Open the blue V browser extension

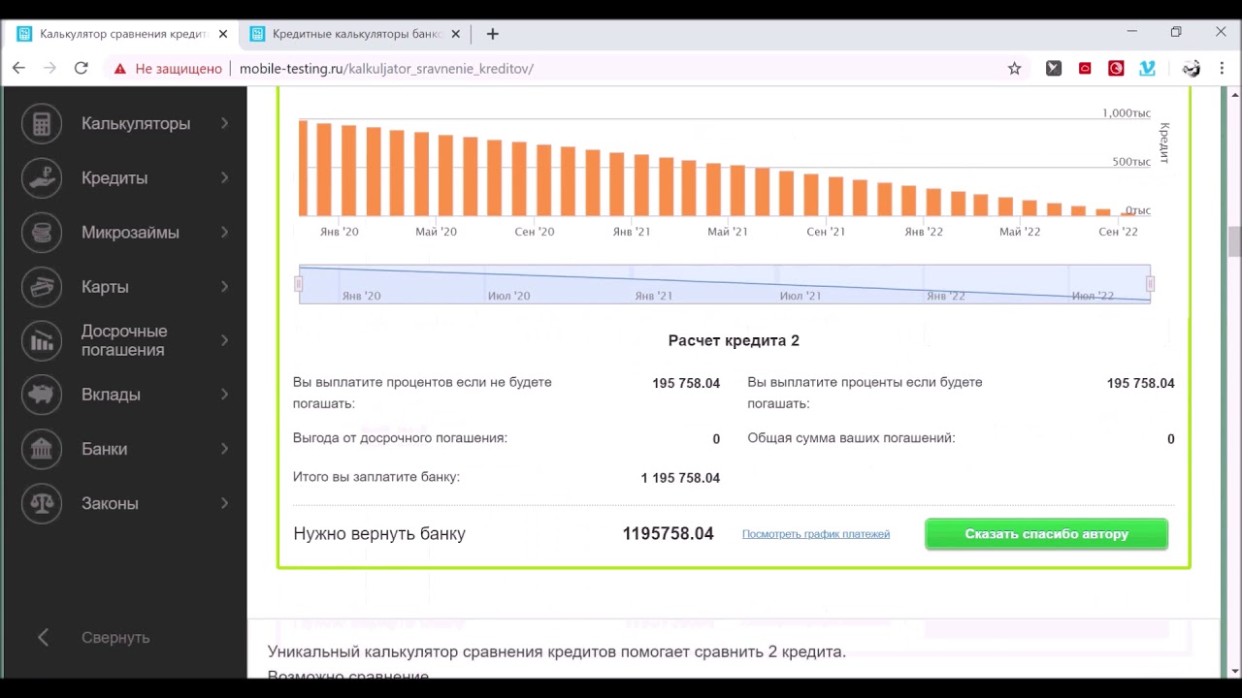coord(1147,68)
